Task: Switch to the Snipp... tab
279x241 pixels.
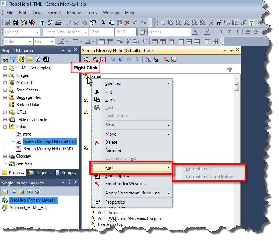Action: click(66, 173)
